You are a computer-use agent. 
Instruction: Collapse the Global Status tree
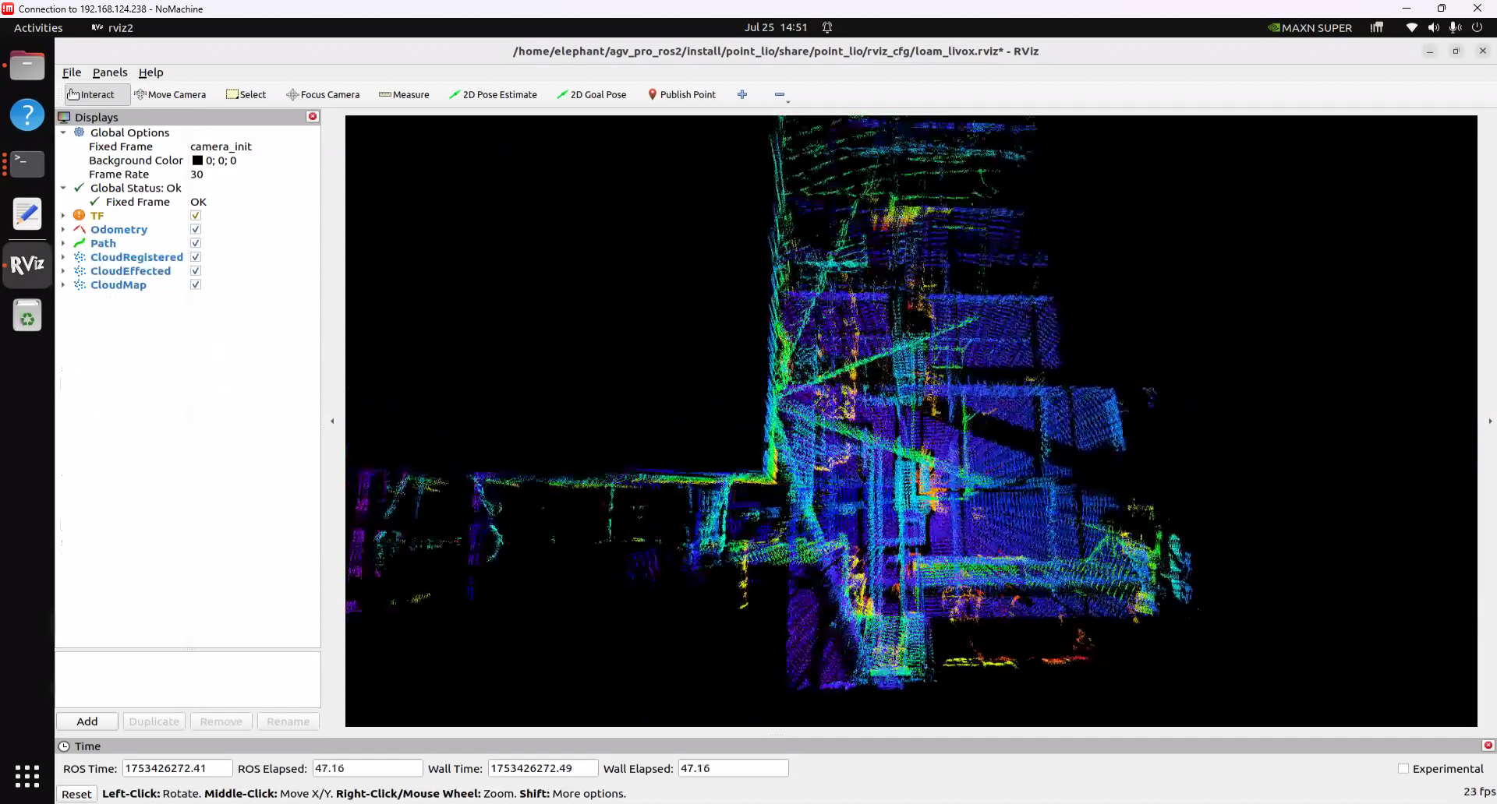64,188
